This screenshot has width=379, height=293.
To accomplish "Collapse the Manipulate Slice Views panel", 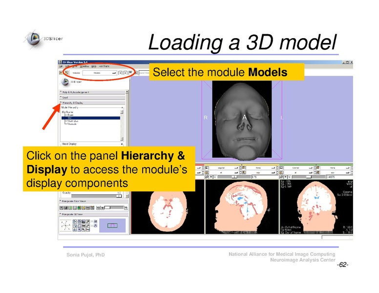I will coord(93,201).
